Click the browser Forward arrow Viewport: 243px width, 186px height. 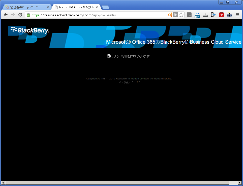[13, 15]
